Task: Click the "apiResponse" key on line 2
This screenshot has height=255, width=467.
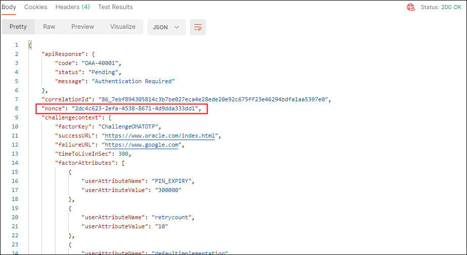Action: 63,54
